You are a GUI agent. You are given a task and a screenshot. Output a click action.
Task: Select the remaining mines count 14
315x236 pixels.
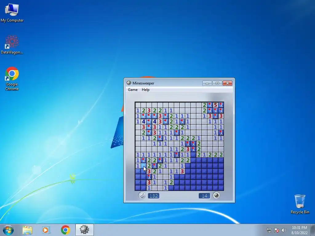tap(205, 196)
